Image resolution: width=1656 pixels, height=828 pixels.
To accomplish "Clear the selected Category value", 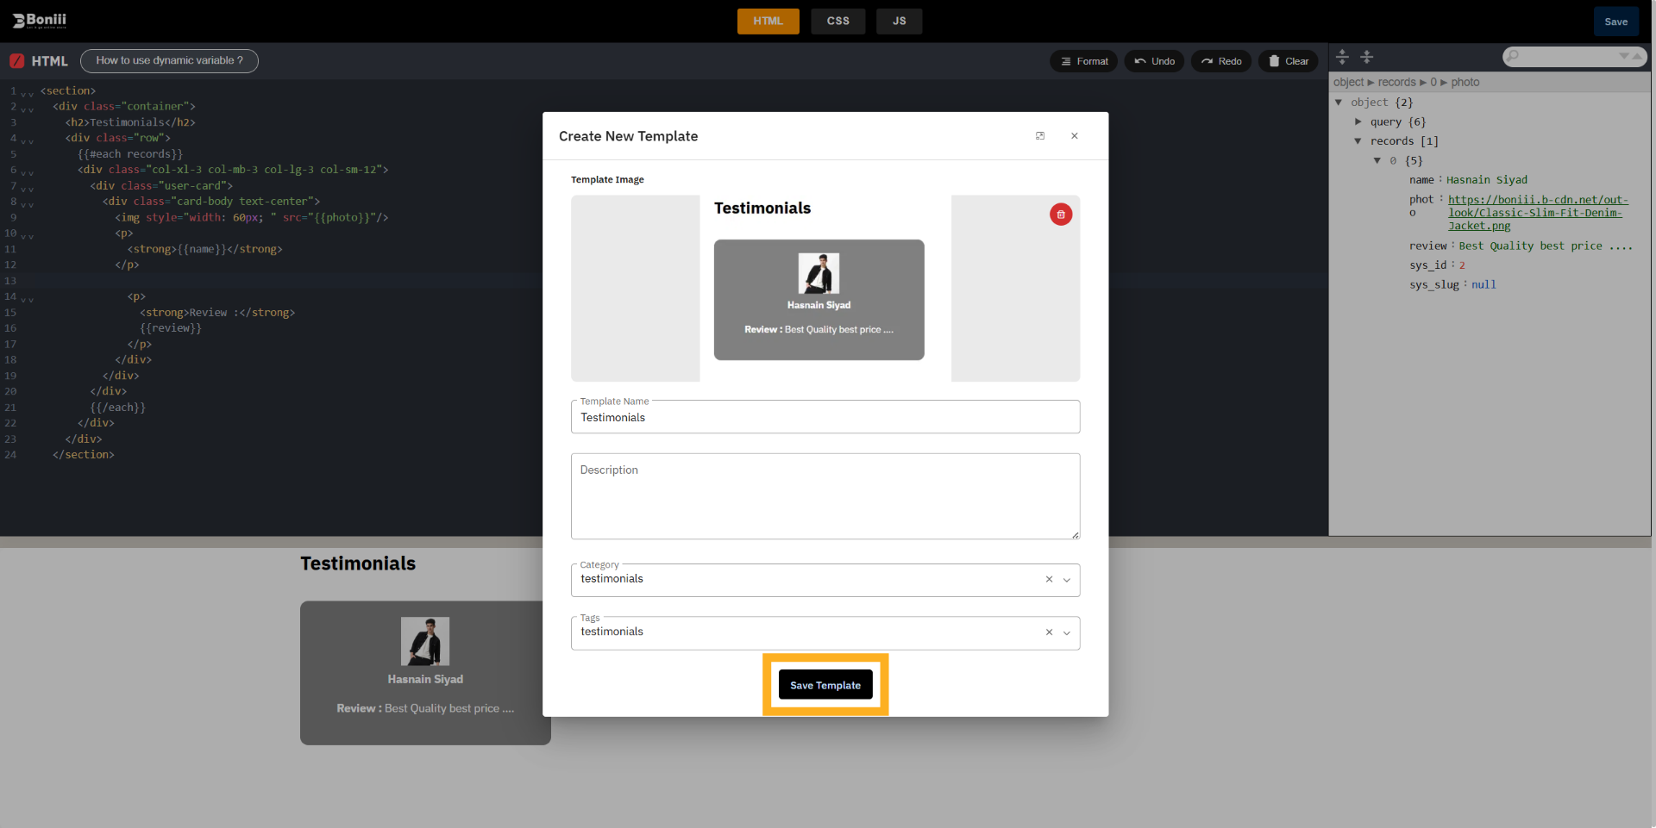I will (1049, 580).
